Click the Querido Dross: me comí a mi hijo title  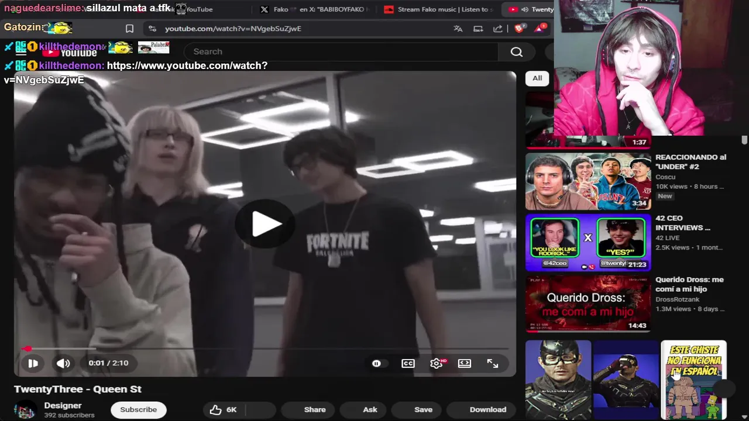(x=690, y=284)
